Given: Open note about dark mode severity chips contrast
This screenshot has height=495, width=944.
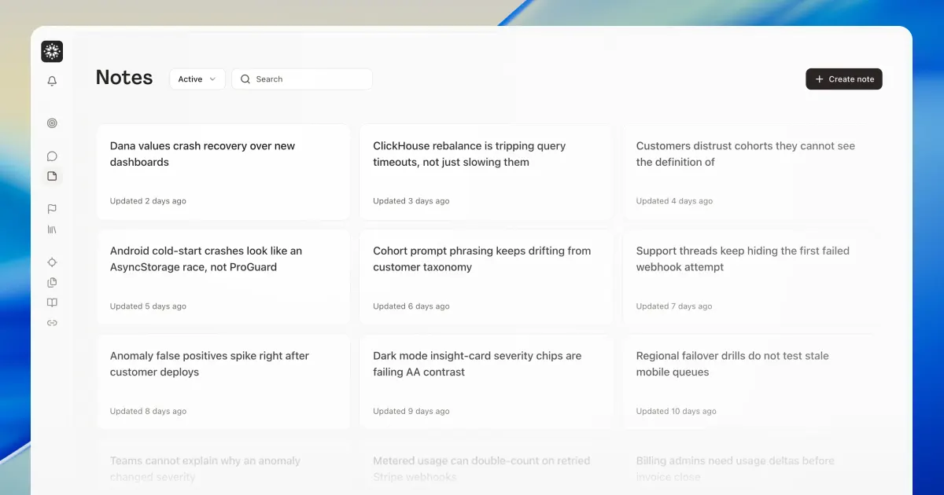Looking at the screenshot, I should point(486,382).
